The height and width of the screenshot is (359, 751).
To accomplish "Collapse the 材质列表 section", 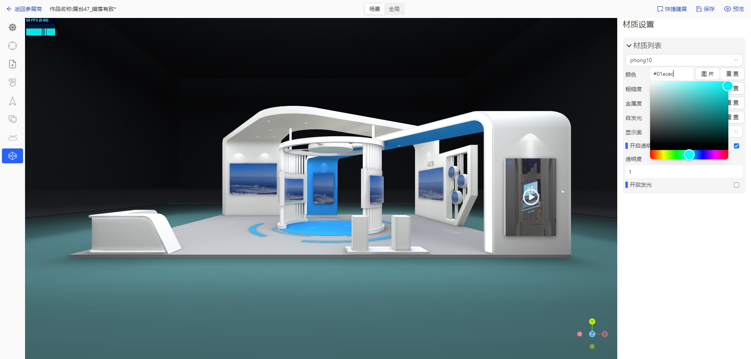I will 629,46.
